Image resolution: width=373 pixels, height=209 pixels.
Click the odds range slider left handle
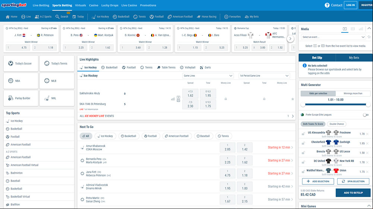[303, 104]
